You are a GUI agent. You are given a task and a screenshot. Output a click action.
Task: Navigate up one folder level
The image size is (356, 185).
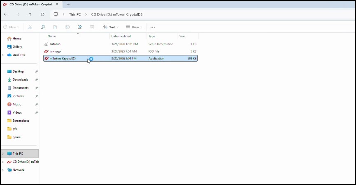pos(30,14)
